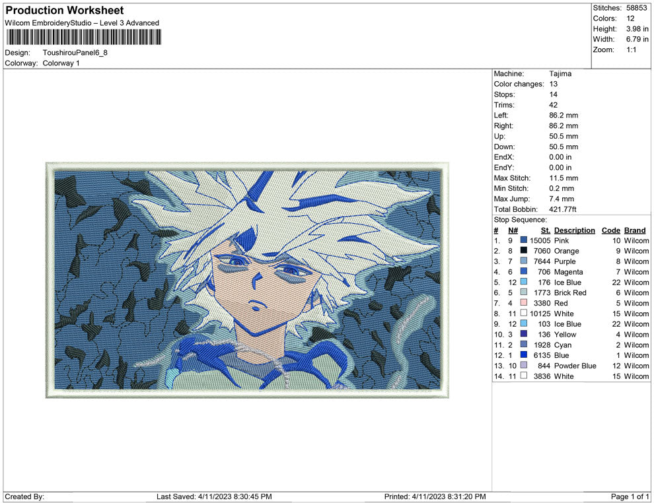Click the swatch for White 3836 stitches
This screenshot has width=654, height=503.
[523, 376]
